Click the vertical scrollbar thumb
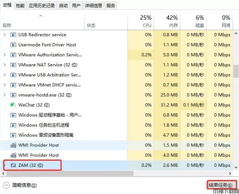Image resolution: width=239 pixels, height=194 pixels. point(236,72)
